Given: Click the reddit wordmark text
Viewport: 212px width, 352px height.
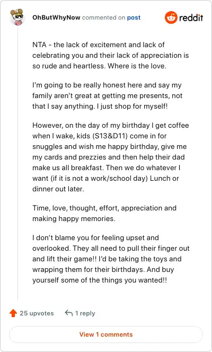Looking at the screenshot, I should [191, 17].
